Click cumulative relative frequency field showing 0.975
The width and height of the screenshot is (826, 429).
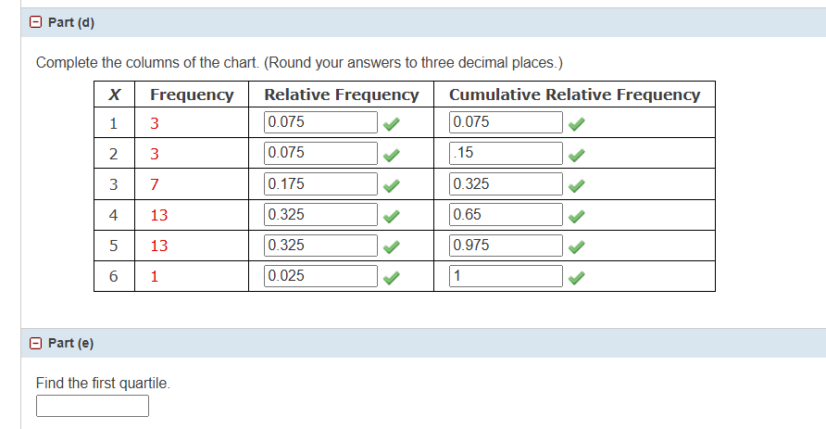(x=507, y=246)
